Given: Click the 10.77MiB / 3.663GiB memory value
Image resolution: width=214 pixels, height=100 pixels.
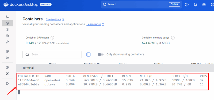Looking at the screenshot, I should [100, 84].
